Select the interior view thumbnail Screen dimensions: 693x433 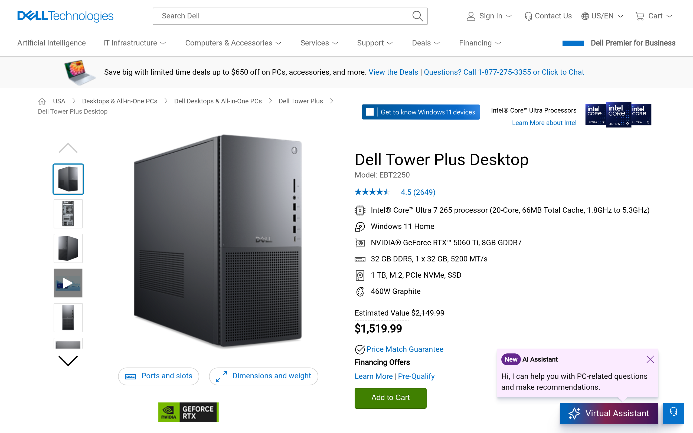(x=68, y=214)
